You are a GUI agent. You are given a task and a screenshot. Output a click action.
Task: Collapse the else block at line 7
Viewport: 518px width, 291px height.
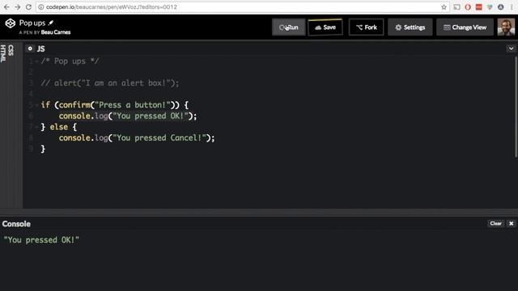tap(36, 127)
